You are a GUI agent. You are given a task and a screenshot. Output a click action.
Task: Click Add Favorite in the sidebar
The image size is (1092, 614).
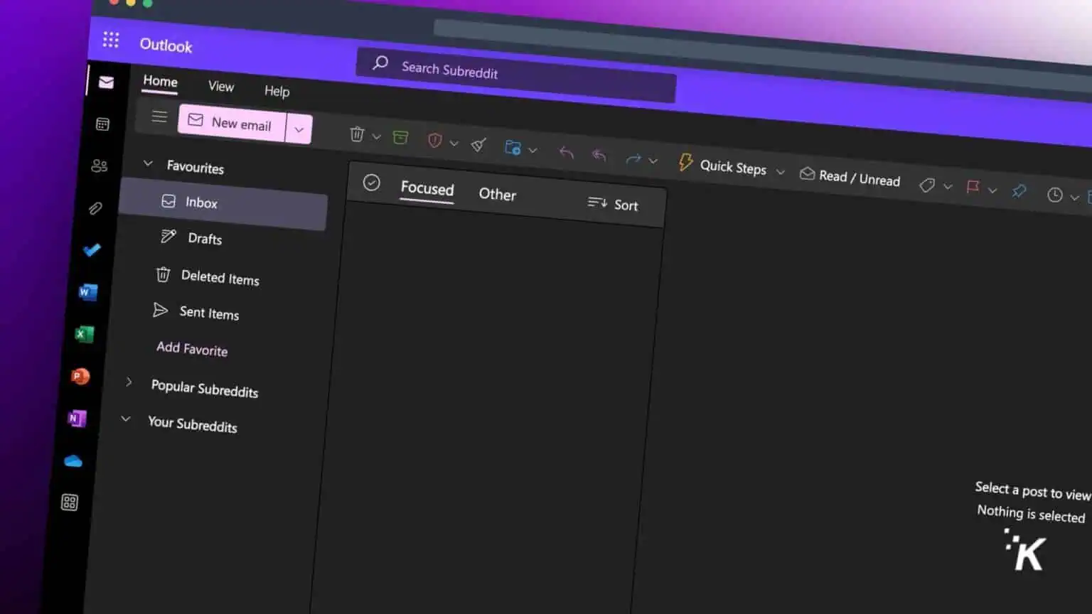click(x=191, y=350)
